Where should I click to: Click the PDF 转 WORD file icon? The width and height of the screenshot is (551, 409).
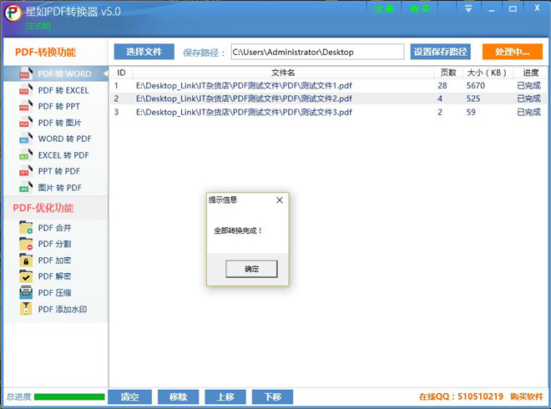[26, 73]
